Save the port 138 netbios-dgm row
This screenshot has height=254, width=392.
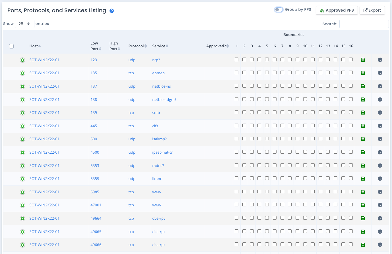pyautogui.click(x=363, y=100)
